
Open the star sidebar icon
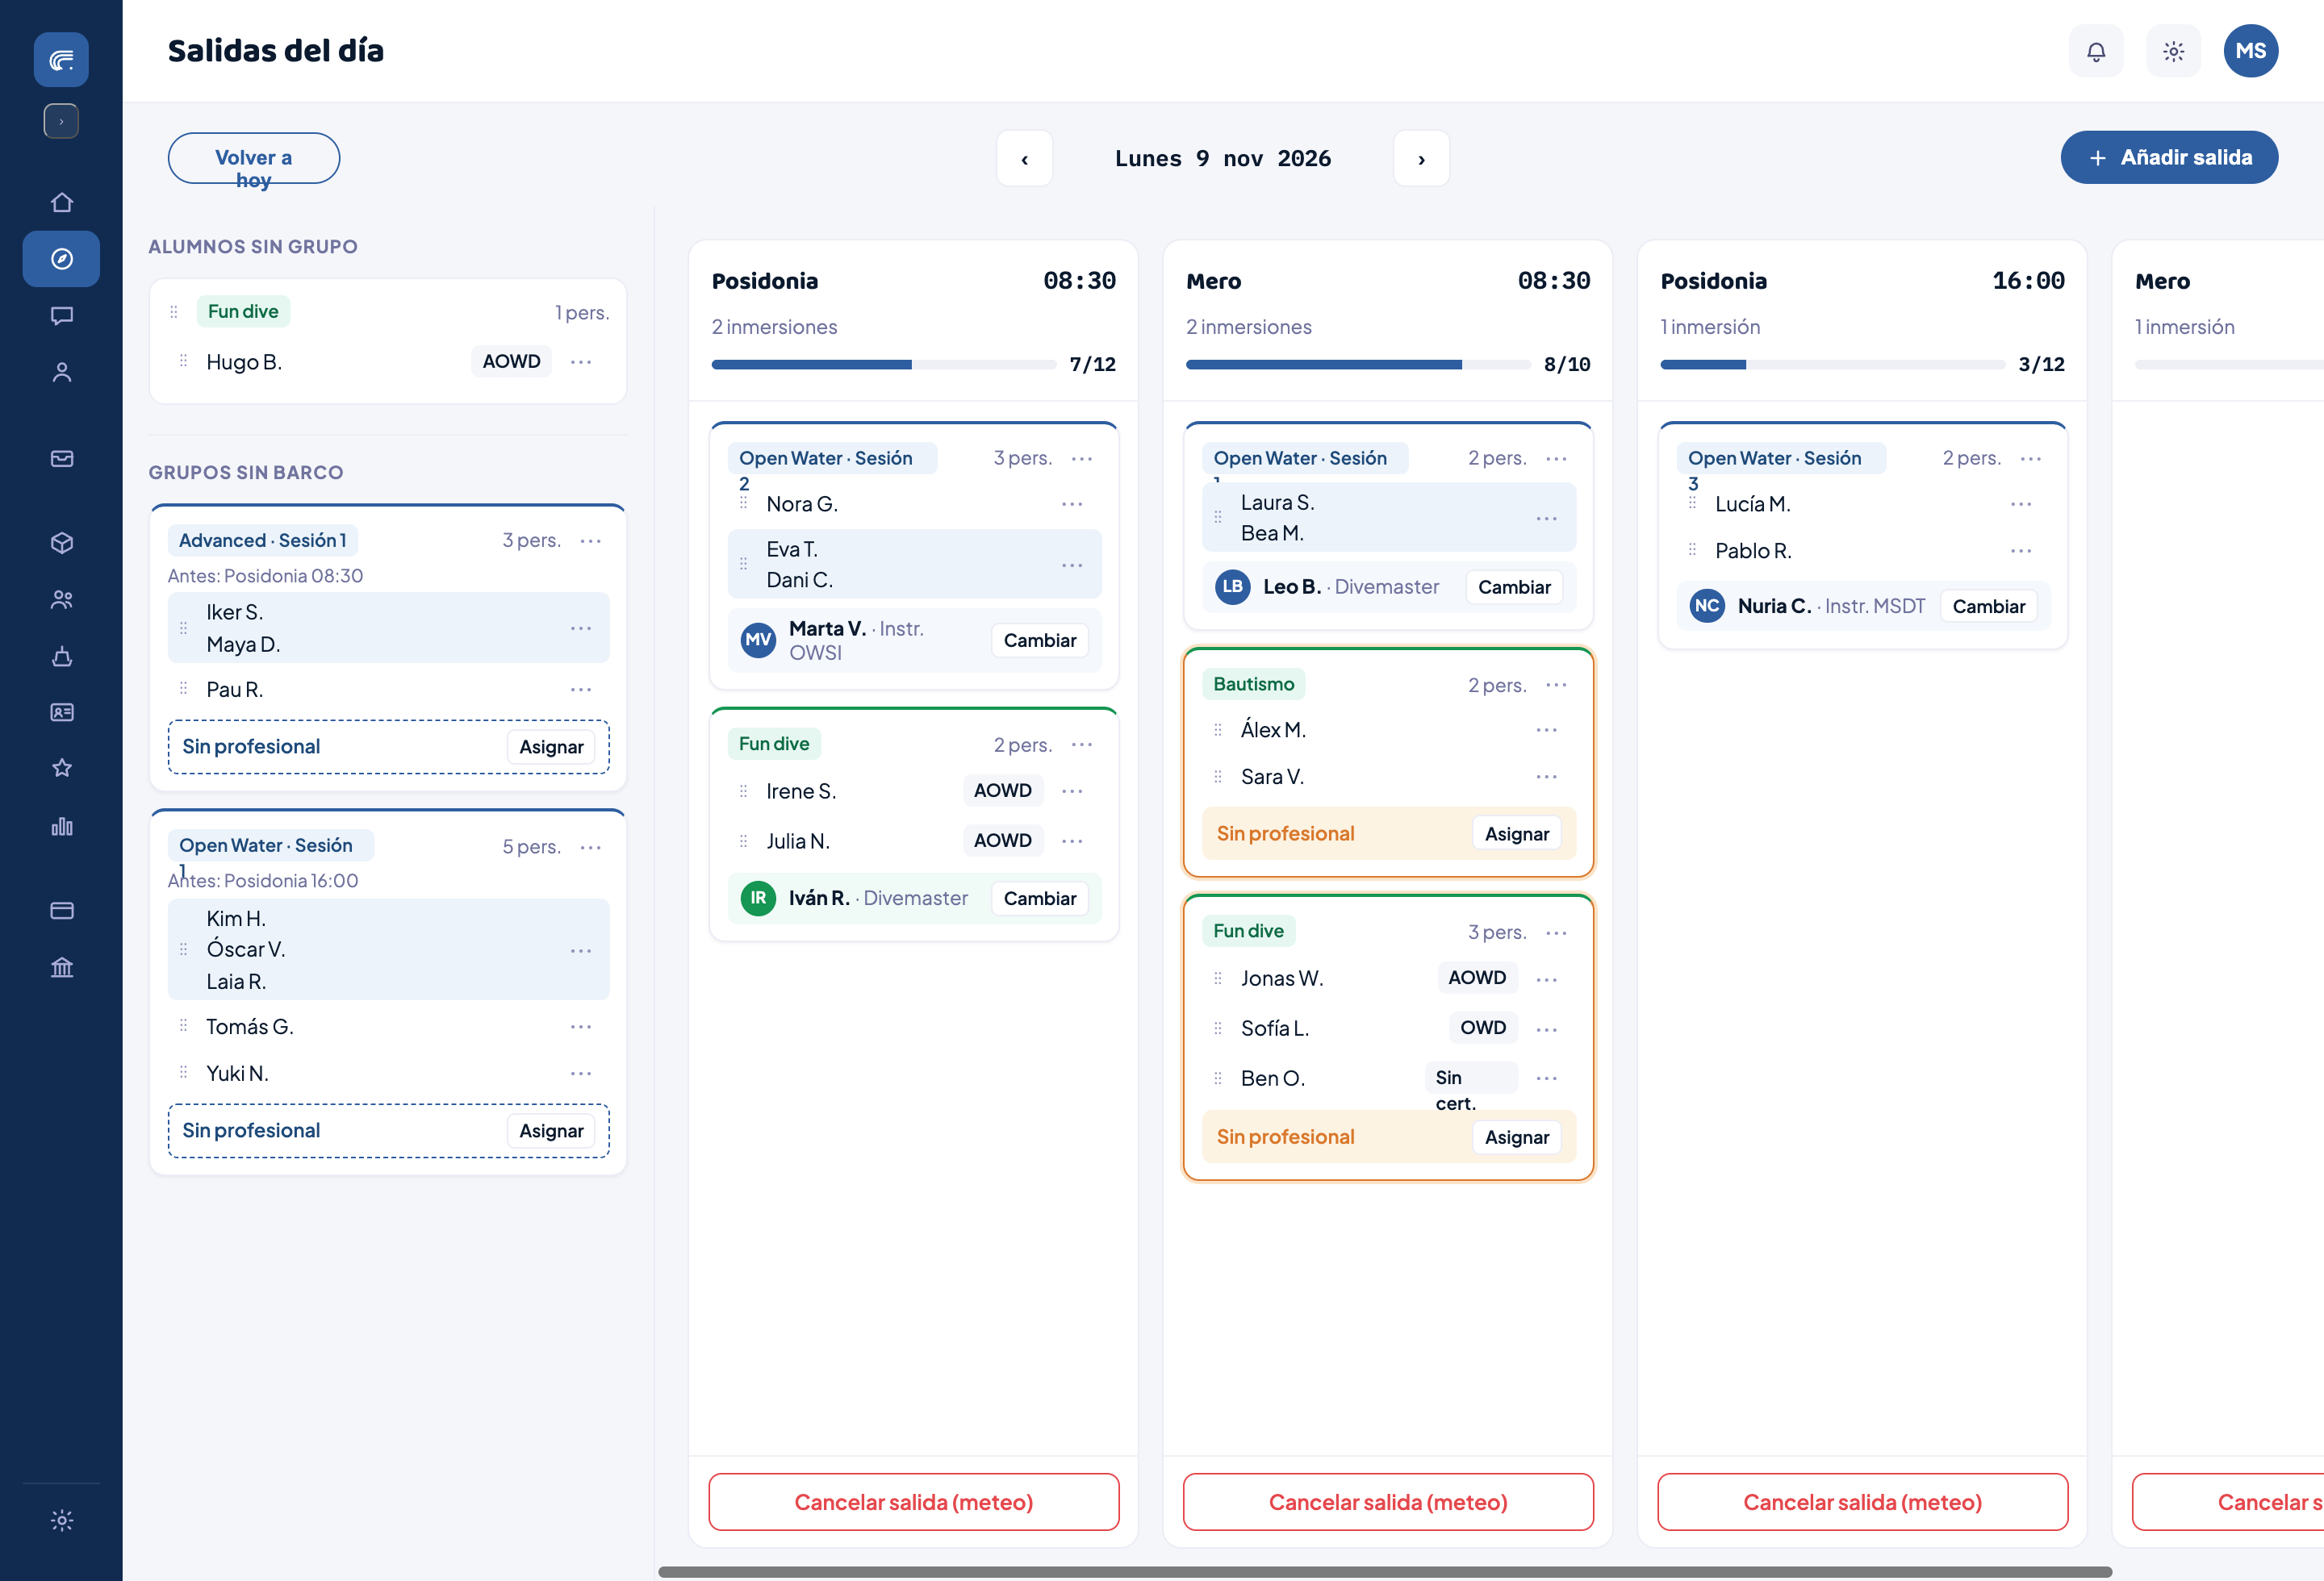tap(62, 768)
